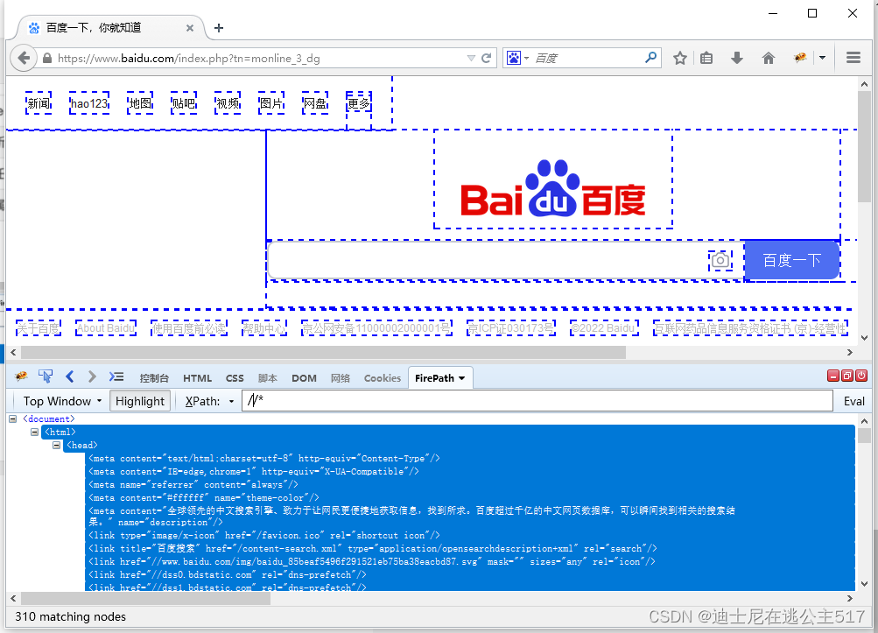
Task: Switch to the CSS tab
Action: [235, 378]
